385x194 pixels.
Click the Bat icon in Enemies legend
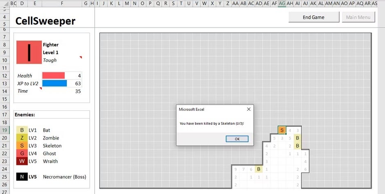(x=22, y=130)
